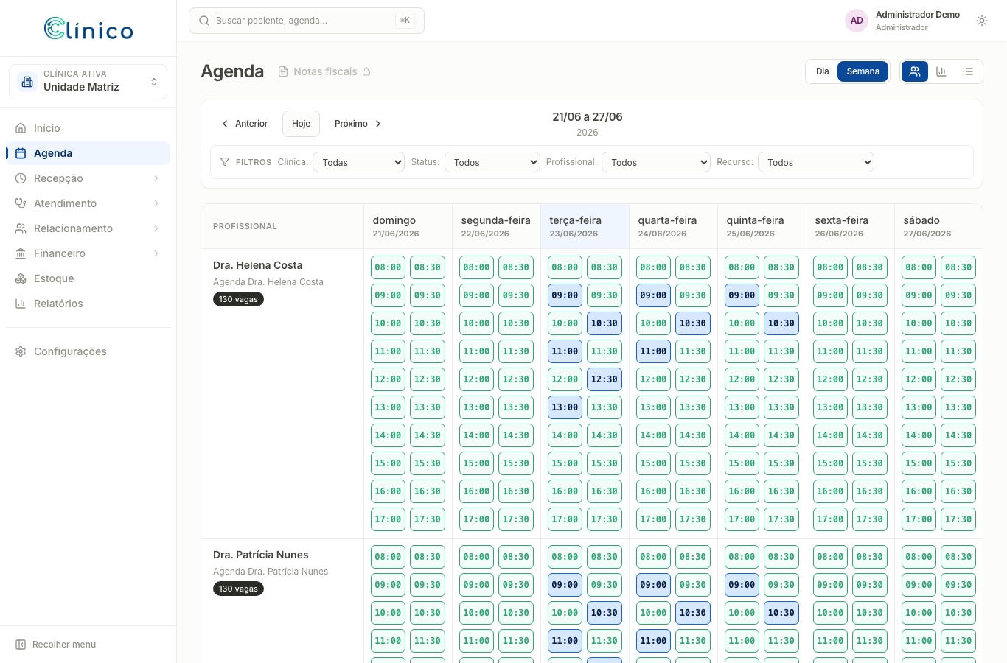1007x663 pixels.
Task: Open the Recurso filter dropdown
Action: pyautogui.click(x=816, y=162)
